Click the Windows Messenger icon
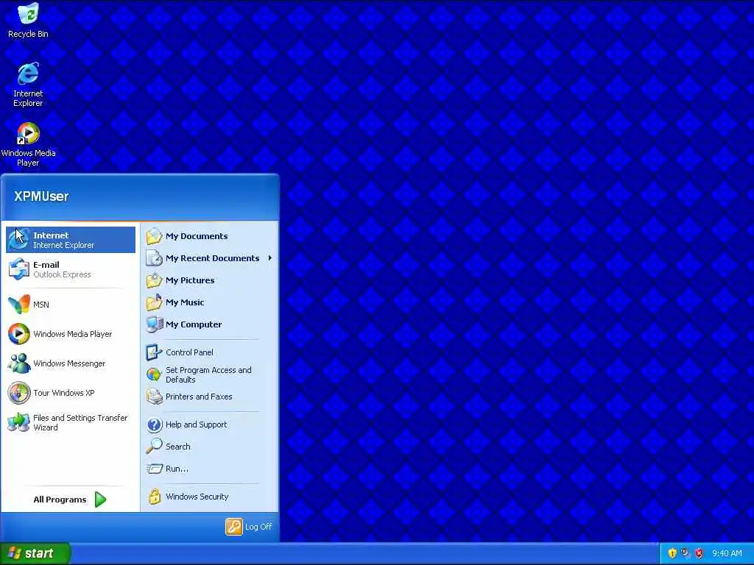This screenshot has height=565, width=754. [x=18, y=363]
